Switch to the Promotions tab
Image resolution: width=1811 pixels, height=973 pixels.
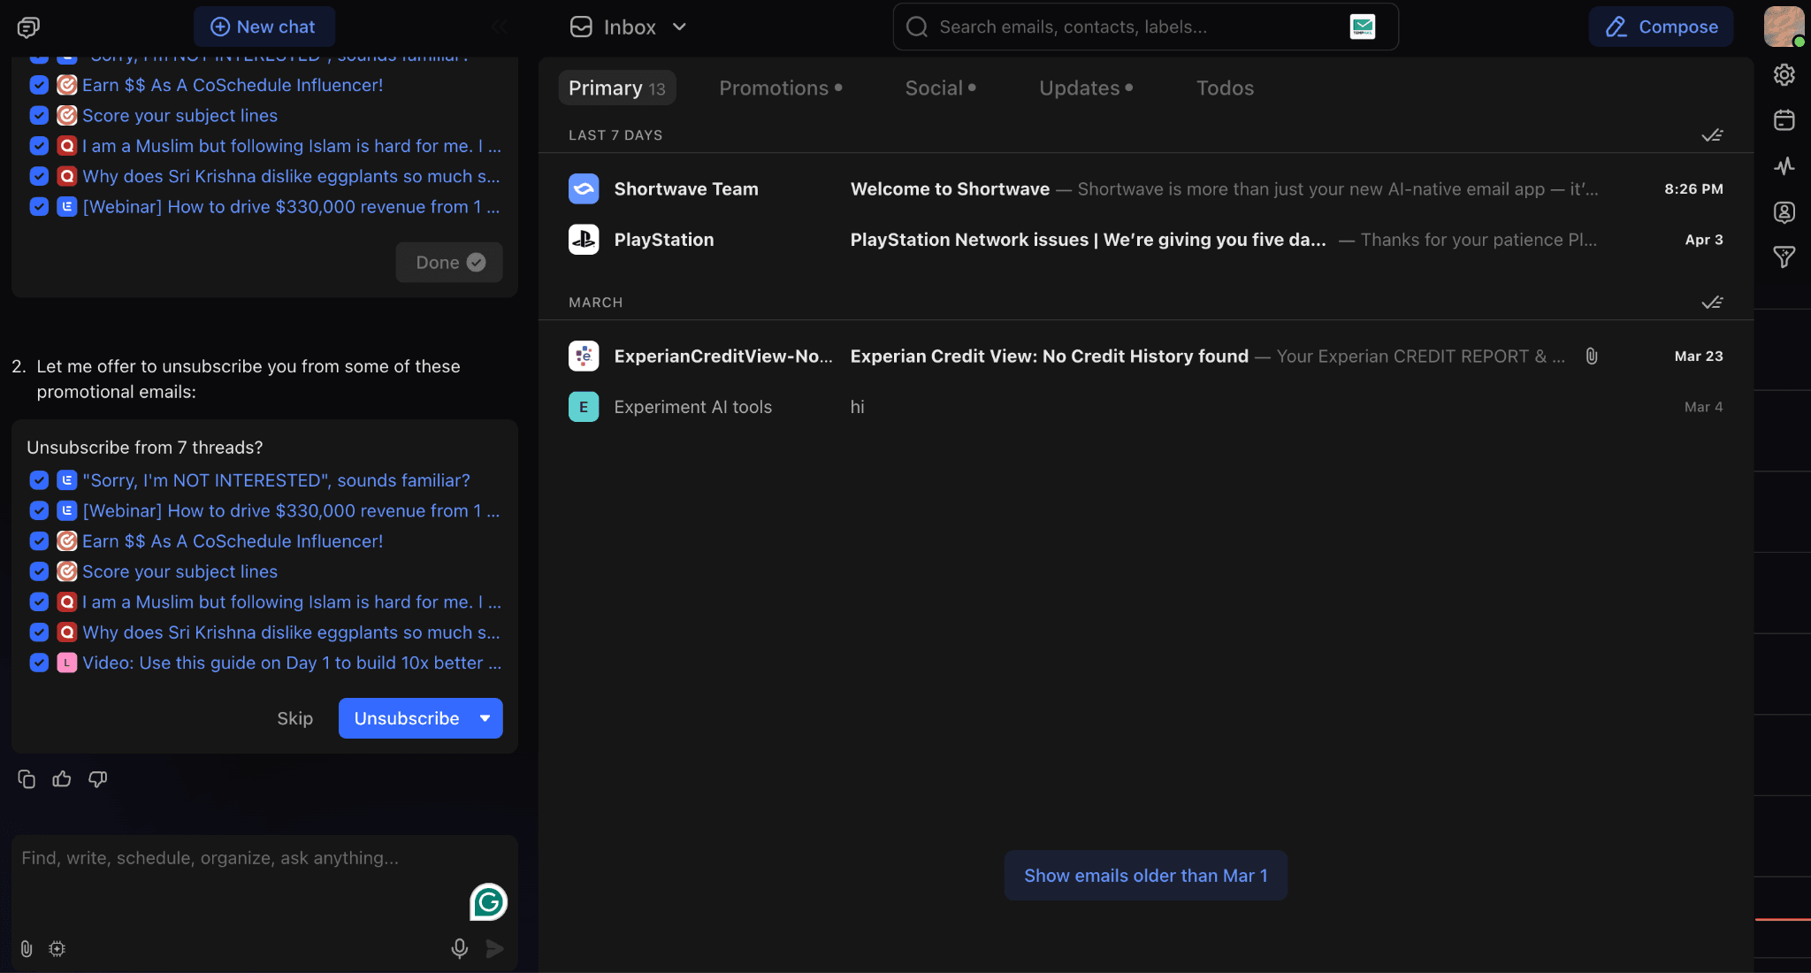coord(780,88)
